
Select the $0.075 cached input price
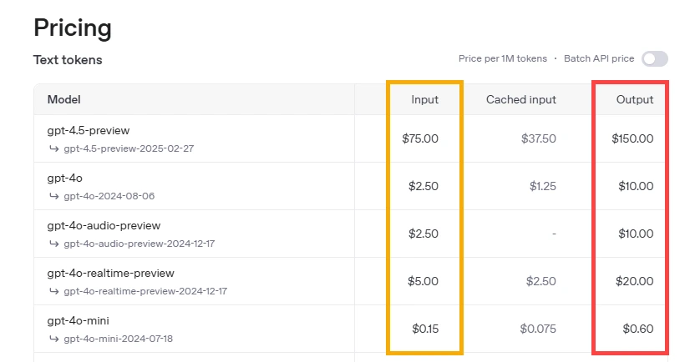pyautogui.click(x=537, y=329)
